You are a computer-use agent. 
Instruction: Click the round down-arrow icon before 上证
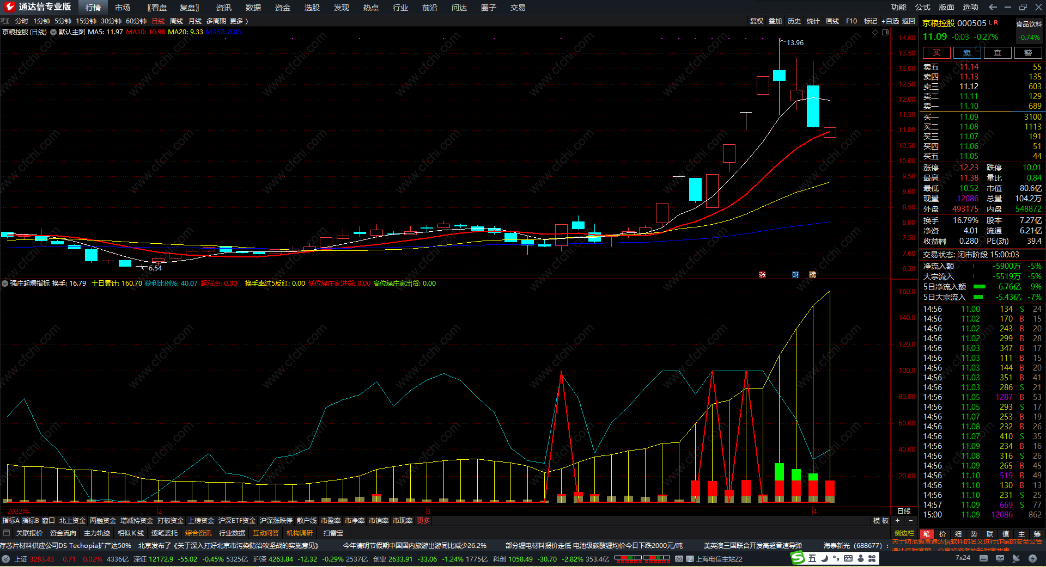tap(6, 559)
